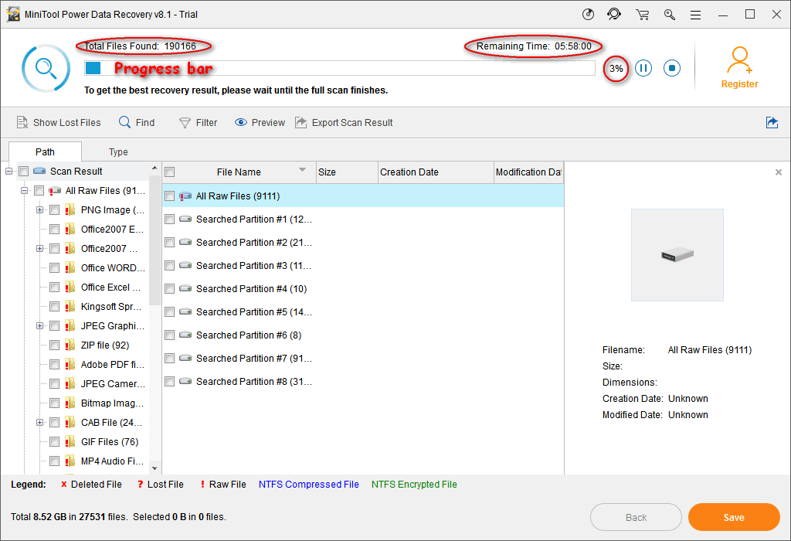
Task: Click the scan progress bar
Action: [x=340, y=69]
